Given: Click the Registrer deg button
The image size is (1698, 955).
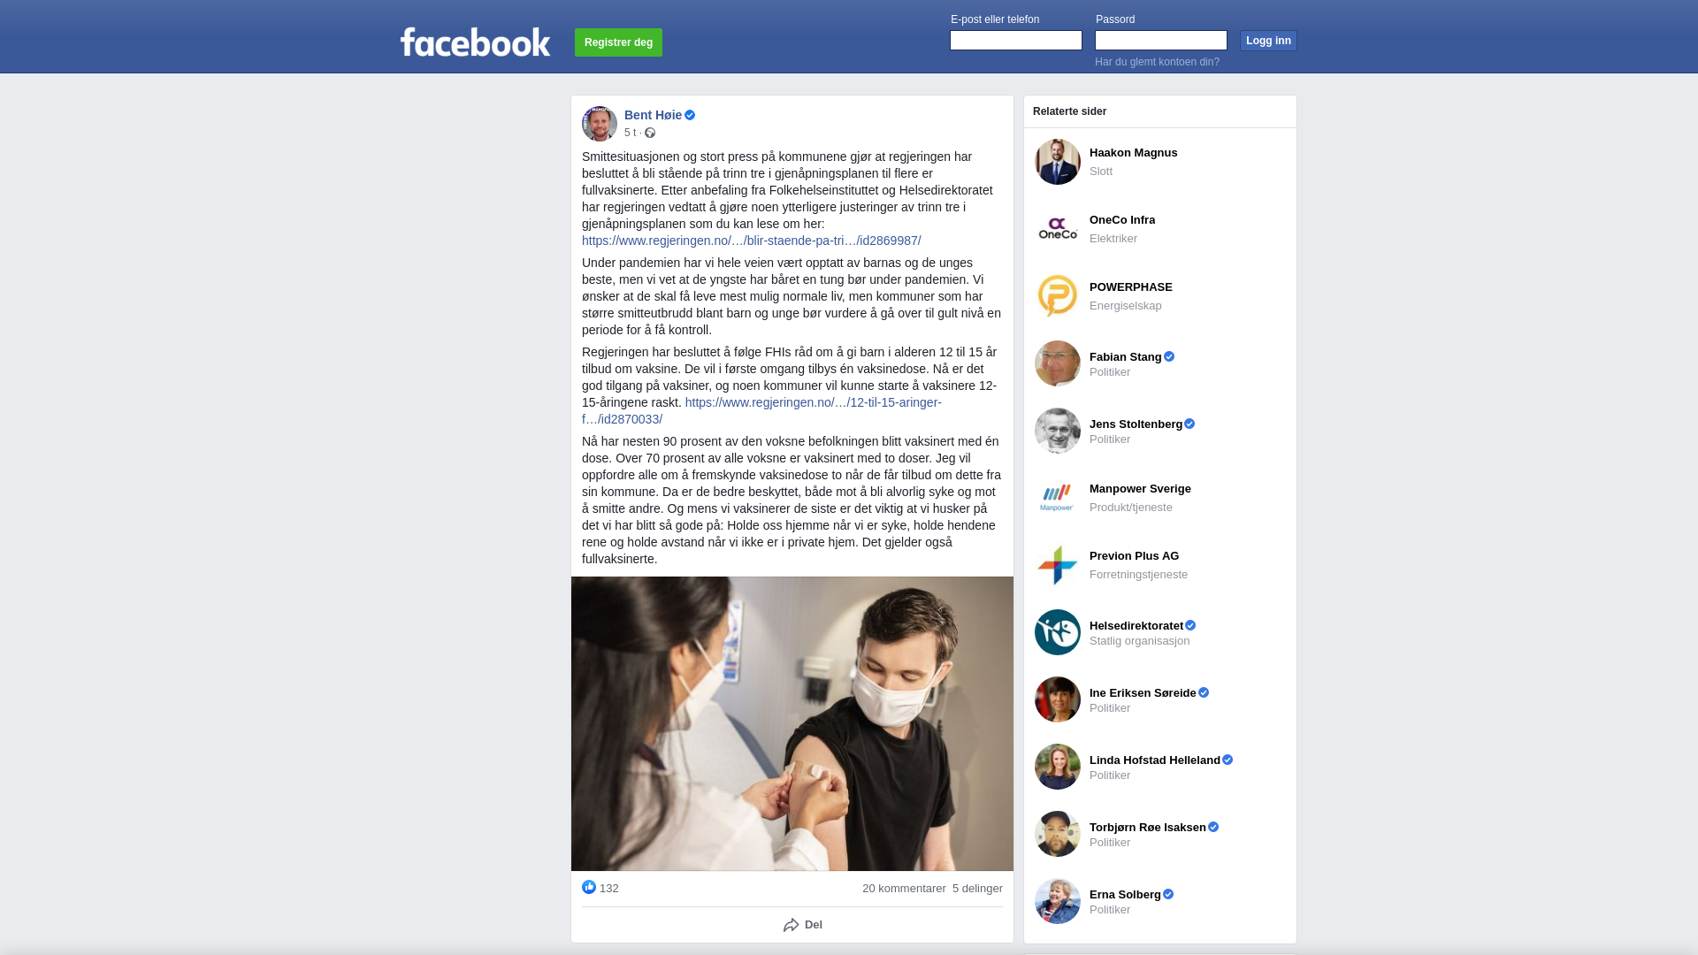Looking at the screenshot, I should (x=618, y=42).
